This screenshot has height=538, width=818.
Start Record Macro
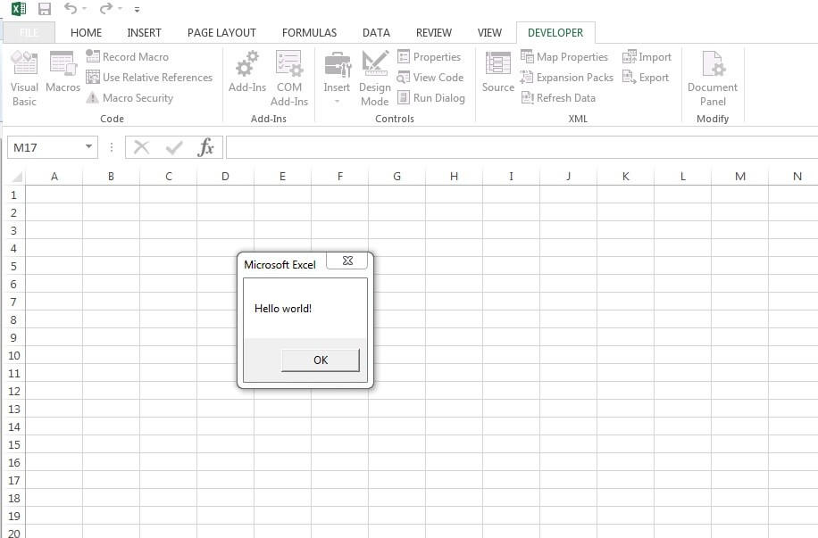pyautogui.click(x=128, y=56)
